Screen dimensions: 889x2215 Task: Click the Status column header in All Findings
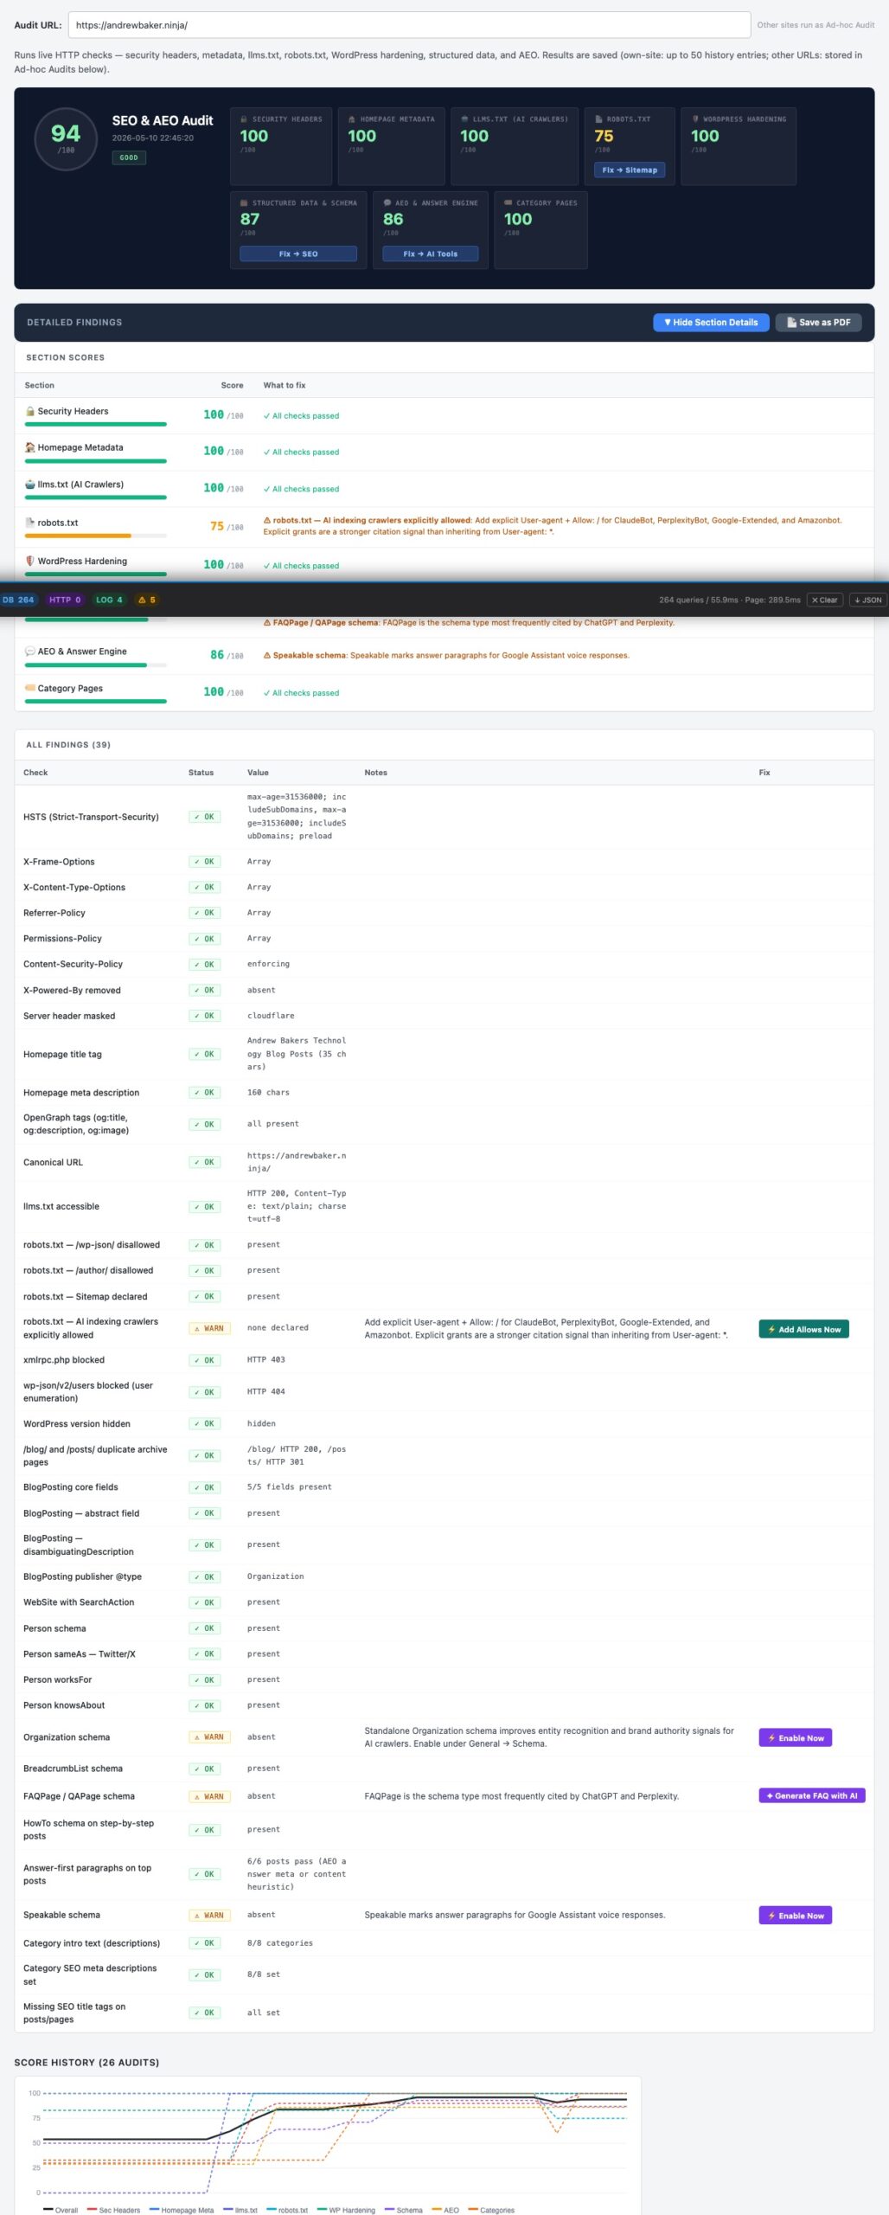click(x=201, y=773)
